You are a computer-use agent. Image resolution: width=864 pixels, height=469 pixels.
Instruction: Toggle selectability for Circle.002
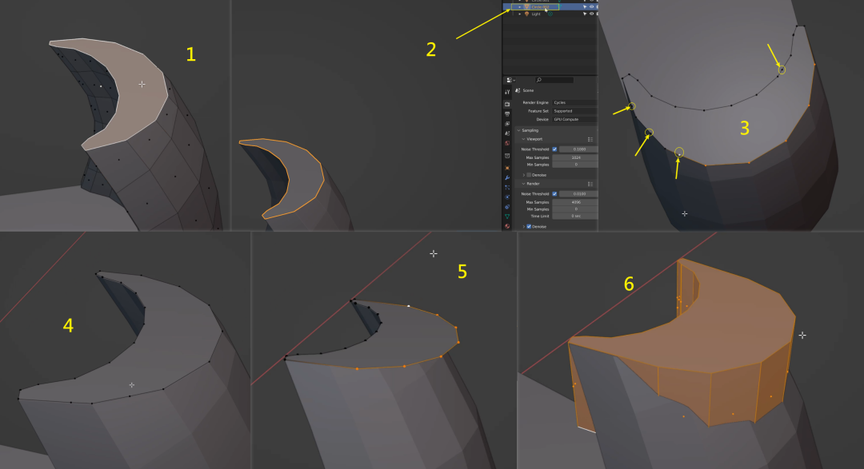(x=585, y=6)
